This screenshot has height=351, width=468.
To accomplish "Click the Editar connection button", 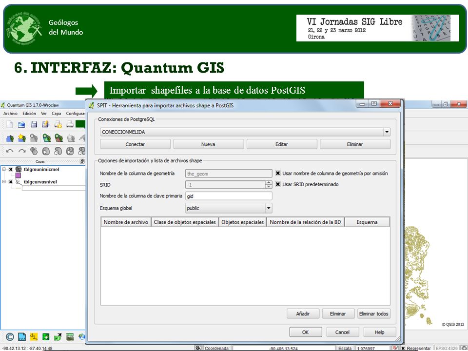I will coord(282,144).
